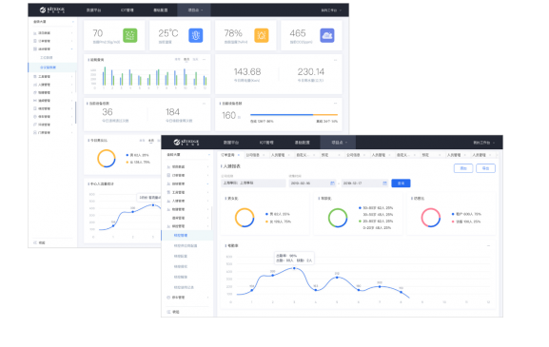Click the right outlined button at top right

point(485,168)
